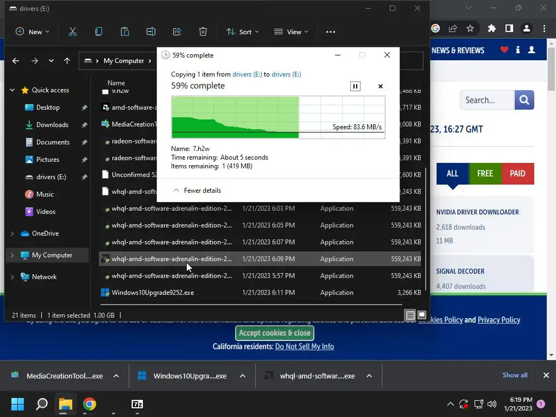Open Windows10Upgrade download options chevron
This screenshot has height=417, width=556.
(x=243, y=376)
